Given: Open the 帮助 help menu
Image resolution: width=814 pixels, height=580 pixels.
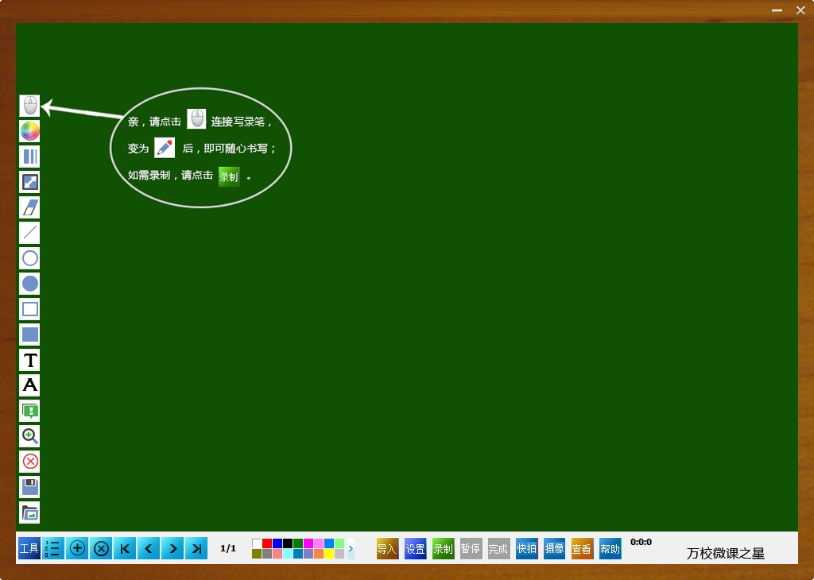Looking at the screenshot, I should tap(610, 548).
